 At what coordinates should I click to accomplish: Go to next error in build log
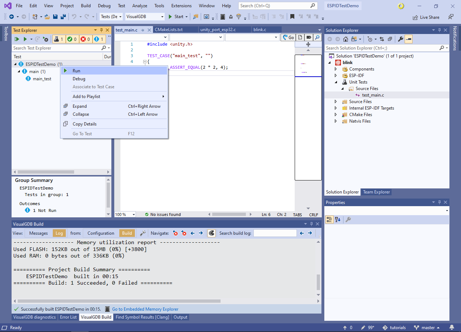(184, 233)
